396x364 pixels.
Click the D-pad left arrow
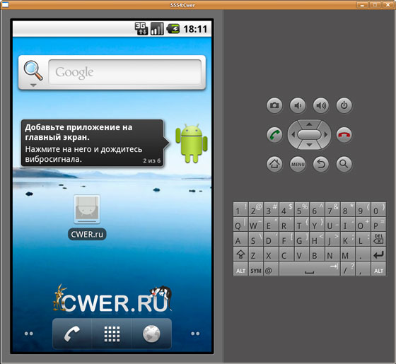[x=293, y=135]
